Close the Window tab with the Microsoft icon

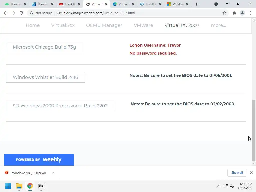(187, 4)
